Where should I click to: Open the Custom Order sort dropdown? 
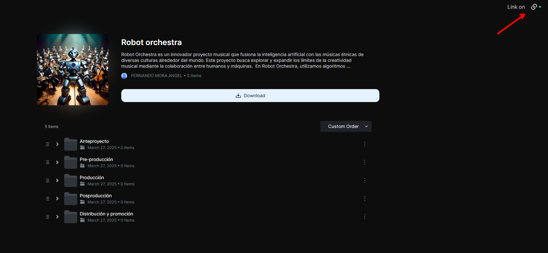click(x=346, y=126)
